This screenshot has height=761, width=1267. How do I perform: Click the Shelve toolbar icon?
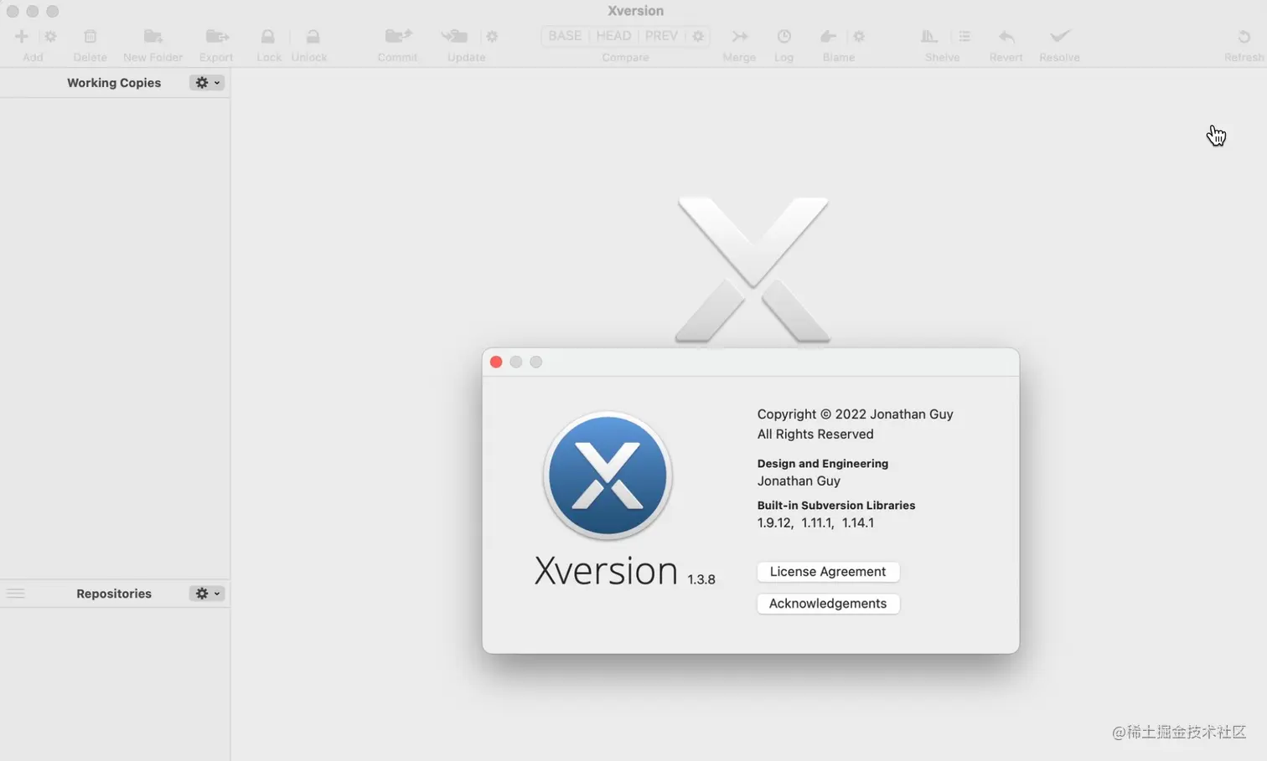929,36
